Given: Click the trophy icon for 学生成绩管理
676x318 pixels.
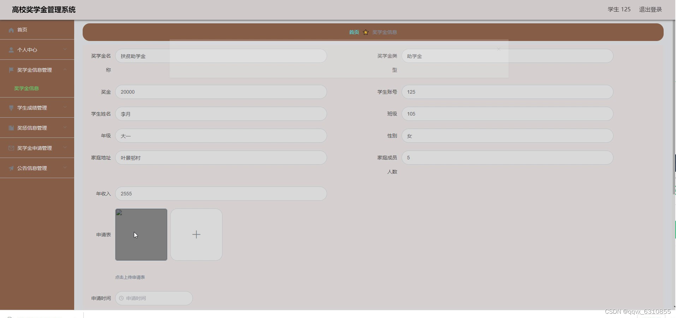Looking at the screenshot, I should pyautogui.click(x=11, y=108).
